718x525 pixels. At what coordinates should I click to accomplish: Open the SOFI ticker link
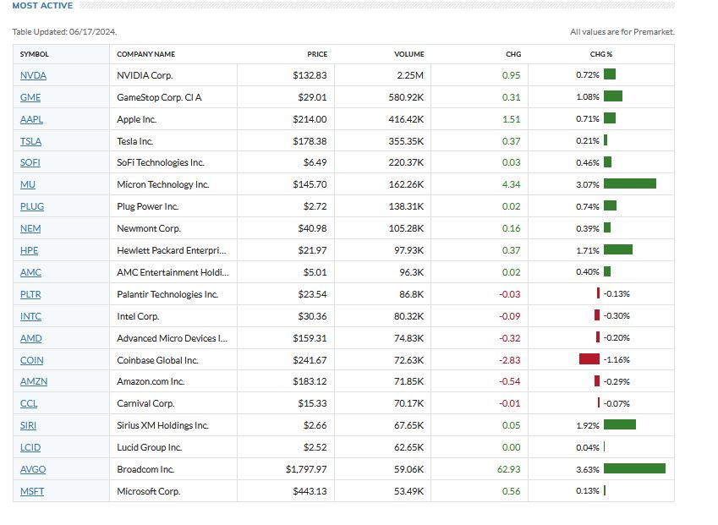[30, 162]
